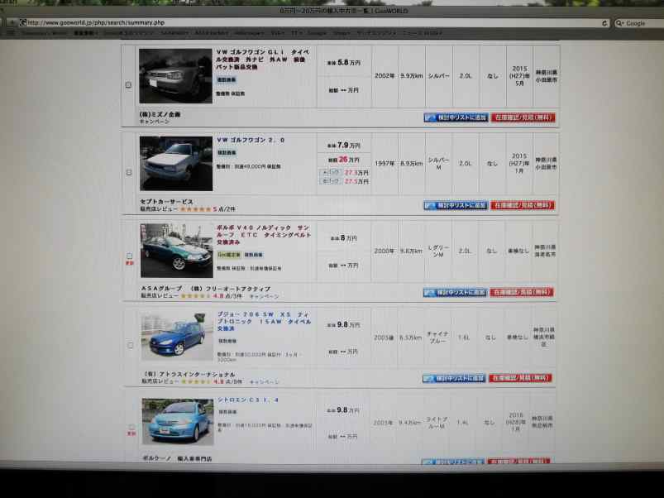The width and height of the screenshot is (664, 498).
Task: Open the green Volvo V40 car photo
Action: [x=177, y=251]
